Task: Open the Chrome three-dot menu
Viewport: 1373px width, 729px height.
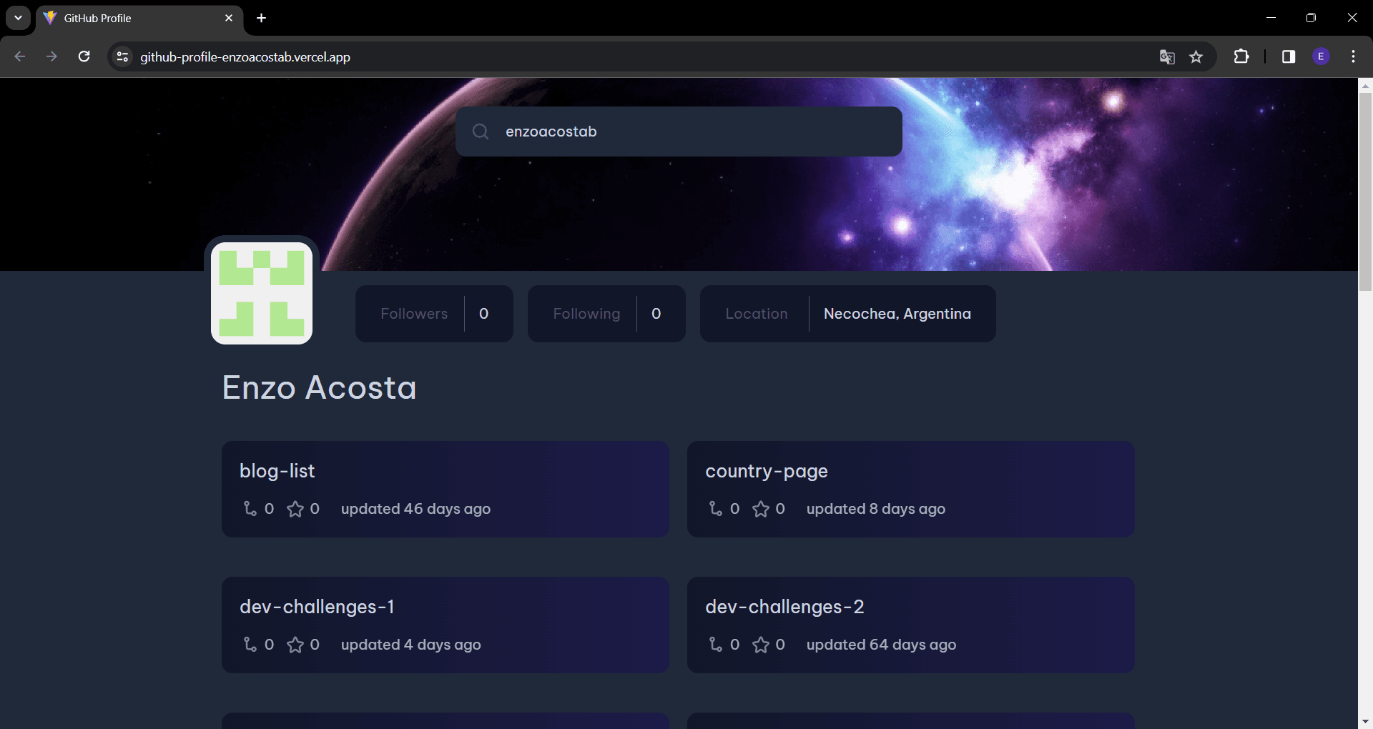Action: click(x=1353, y=56)
